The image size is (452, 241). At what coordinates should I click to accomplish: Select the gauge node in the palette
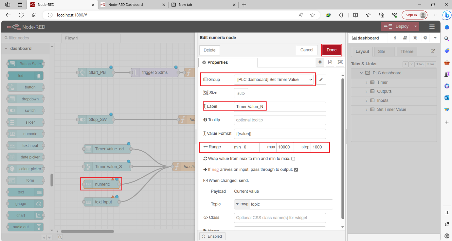tap(25, 203)
